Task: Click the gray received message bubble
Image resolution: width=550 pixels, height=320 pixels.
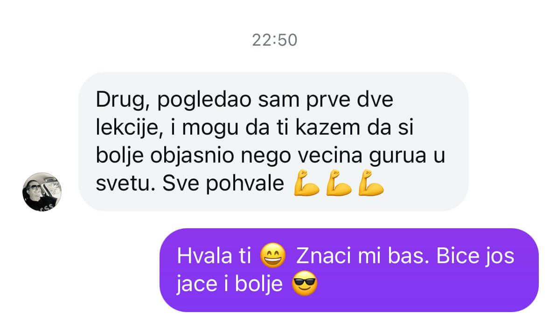Action: 273,142
